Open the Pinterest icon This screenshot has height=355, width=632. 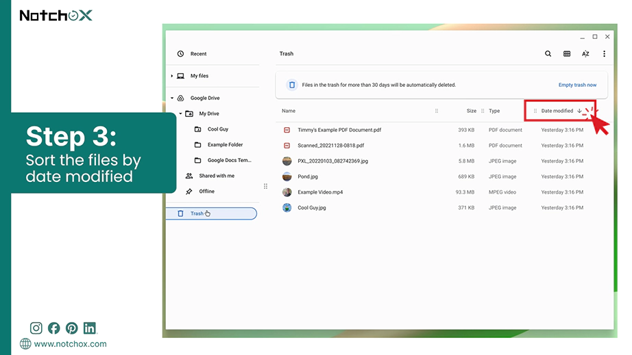tap(72, 328)
